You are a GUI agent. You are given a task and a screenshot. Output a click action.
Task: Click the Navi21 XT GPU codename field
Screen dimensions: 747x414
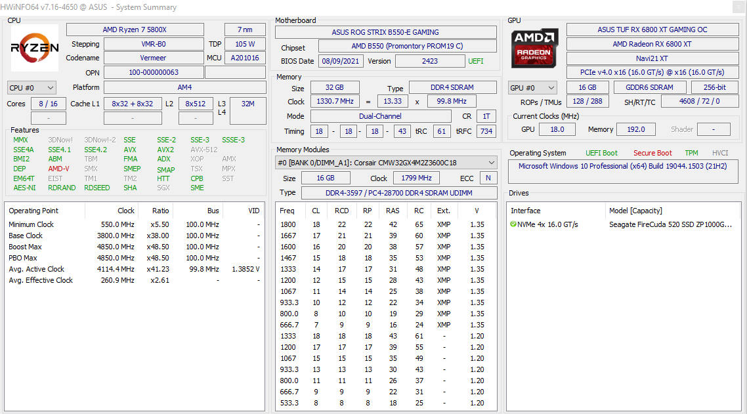click(652, 58)
